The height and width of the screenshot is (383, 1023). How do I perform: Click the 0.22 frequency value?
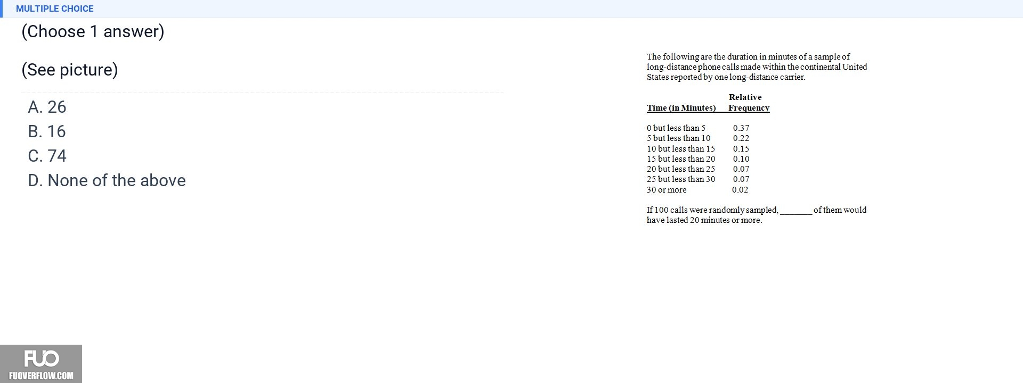(741, 138)
